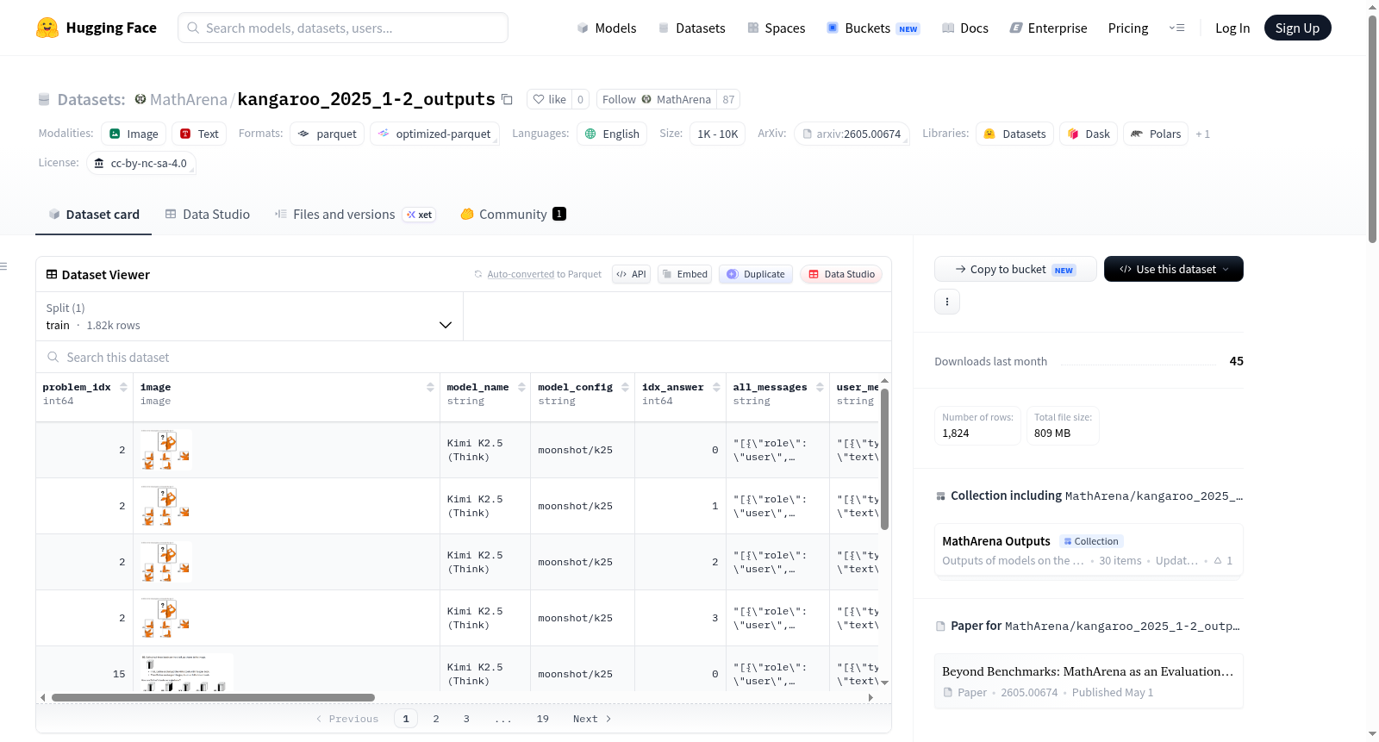The width and height of the screenshot is (1379, 742).
Task: Sort by problem_idx column
Action: point(123,388)
